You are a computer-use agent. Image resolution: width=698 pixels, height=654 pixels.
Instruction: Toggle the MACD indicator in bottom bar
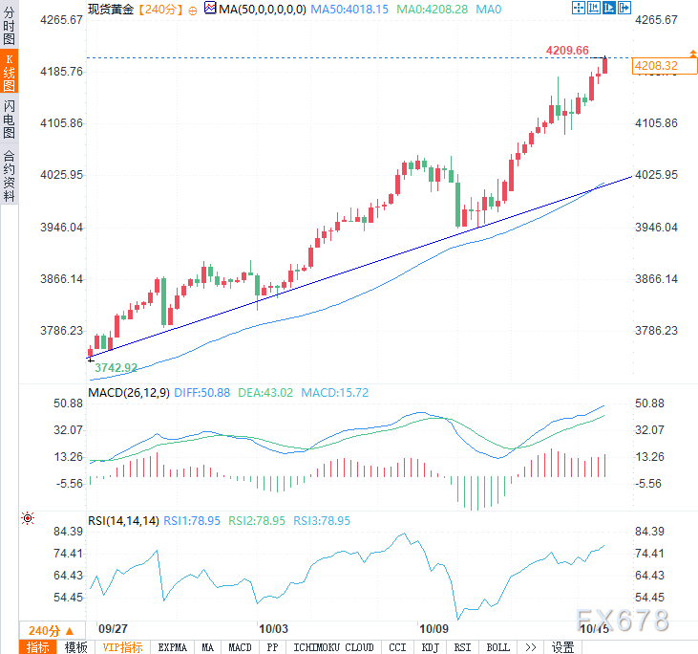pyautogui.click(x=240, y=647)
